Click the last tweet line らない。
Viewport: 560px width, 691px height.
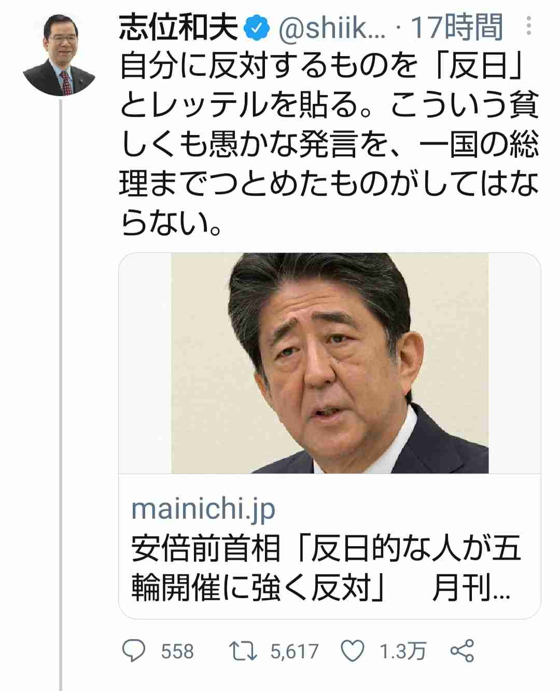pos(172,222)
